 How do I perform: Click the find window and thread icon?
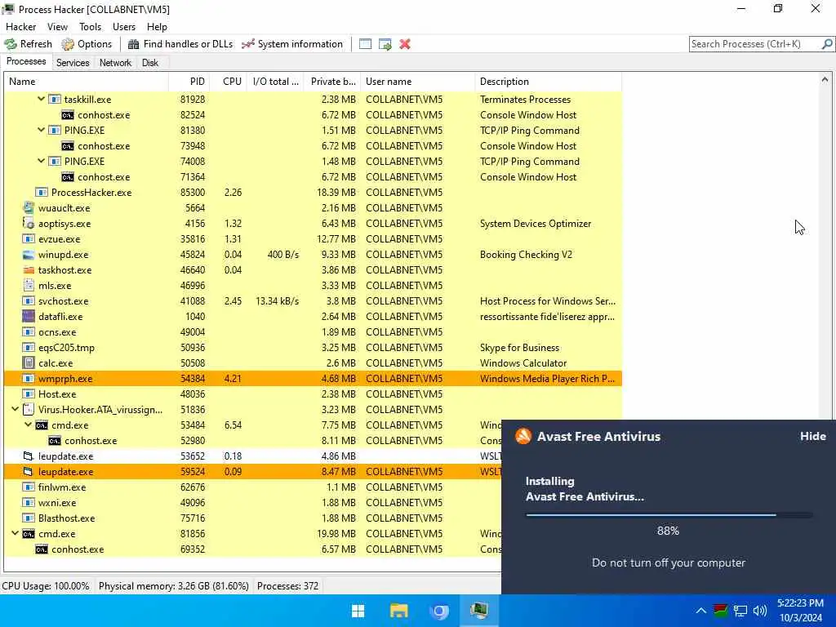click(385, 44)
